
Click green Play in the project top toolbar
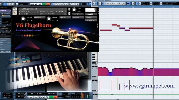(44, 4)
